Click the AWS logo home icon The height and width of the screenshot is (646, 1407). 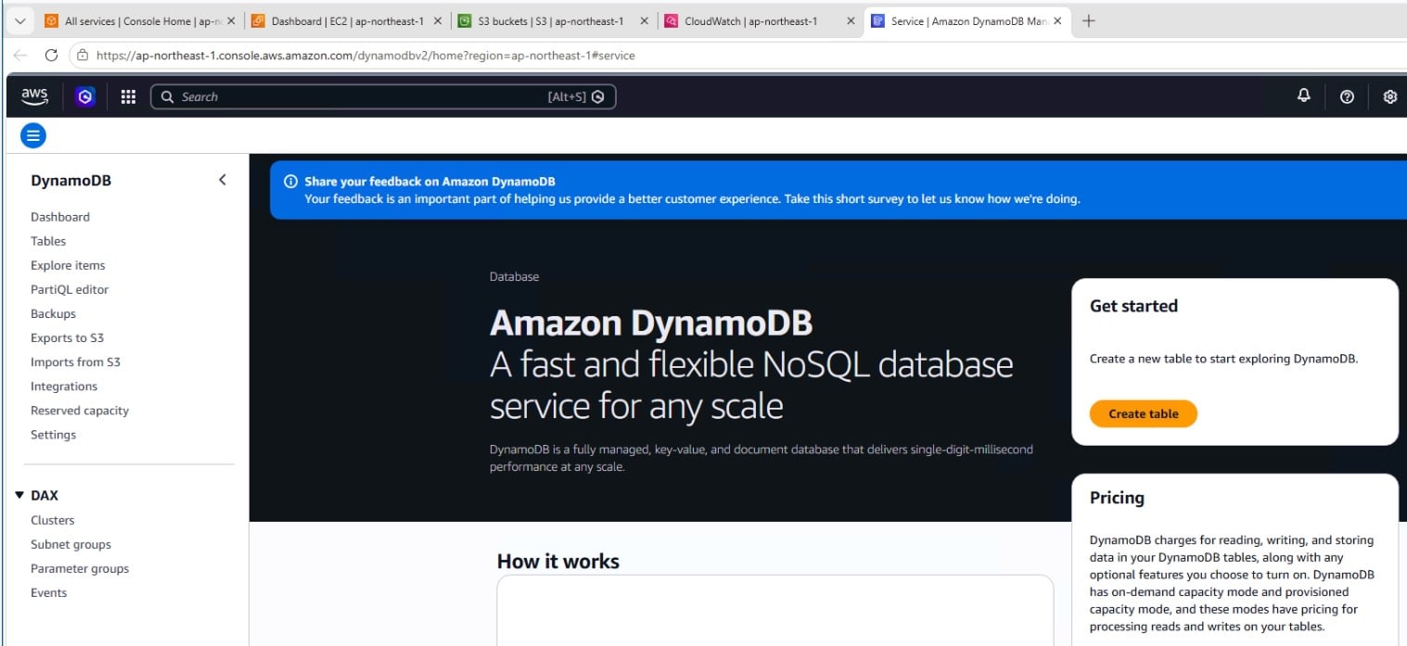point(34,96)
